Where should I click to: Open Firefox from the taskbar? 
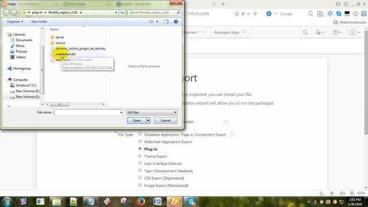click(x=141, y=202)
